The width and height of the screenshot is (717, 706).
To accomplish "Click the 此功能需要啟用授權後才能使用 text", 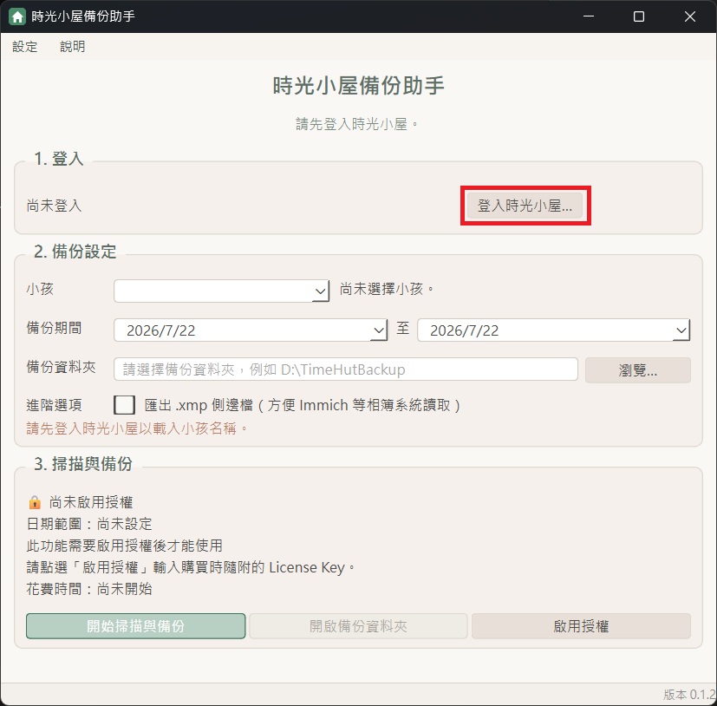I will click(124, 546).
